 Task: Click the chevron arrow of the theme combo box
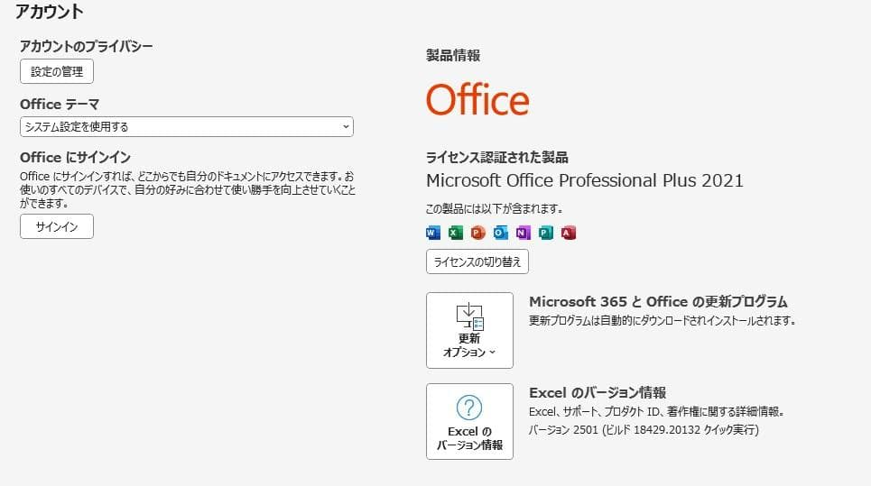[x=347, y=127]
